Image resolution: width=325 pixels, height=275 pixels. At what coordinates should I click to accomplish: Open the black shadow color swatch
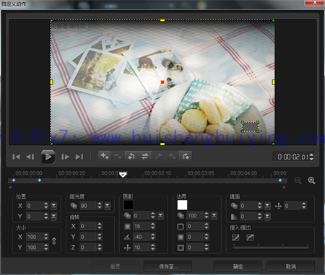coord(129,205)
